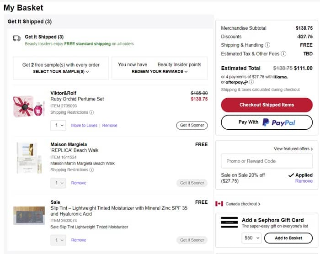This screenshot has width=320, height=254.
Task: Click Get It Sooner for Viktor&Rolf
Action: click(192, 125)
